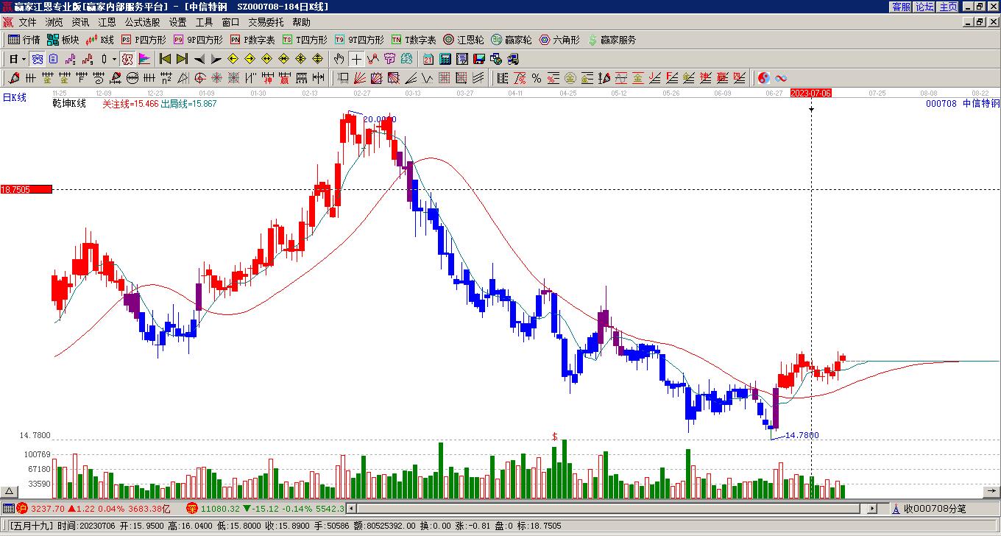This screenshot has height=536, width=1001.
Task: Click the 18.7505 price axis label
Action: pos(26,189)
